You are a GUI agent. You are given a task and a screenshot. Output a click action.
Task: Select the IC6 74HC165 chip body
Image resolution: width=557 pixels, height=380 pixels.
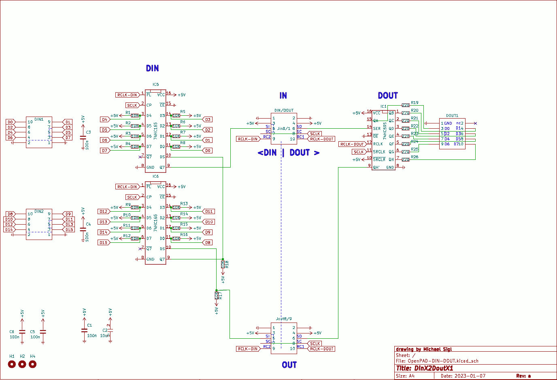tap(155, 223)
